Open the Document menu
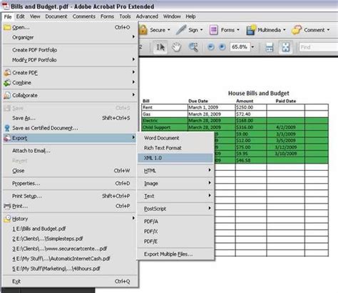Viewport: 338px width, 293px height. pos(56,16)
